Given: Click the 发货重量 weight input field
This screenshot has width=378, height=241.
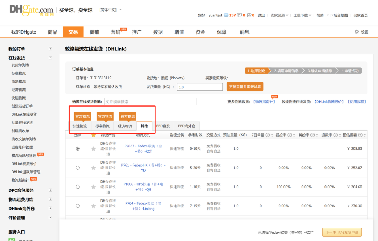Looking at the screenshot, I should [x=199, y=86].
